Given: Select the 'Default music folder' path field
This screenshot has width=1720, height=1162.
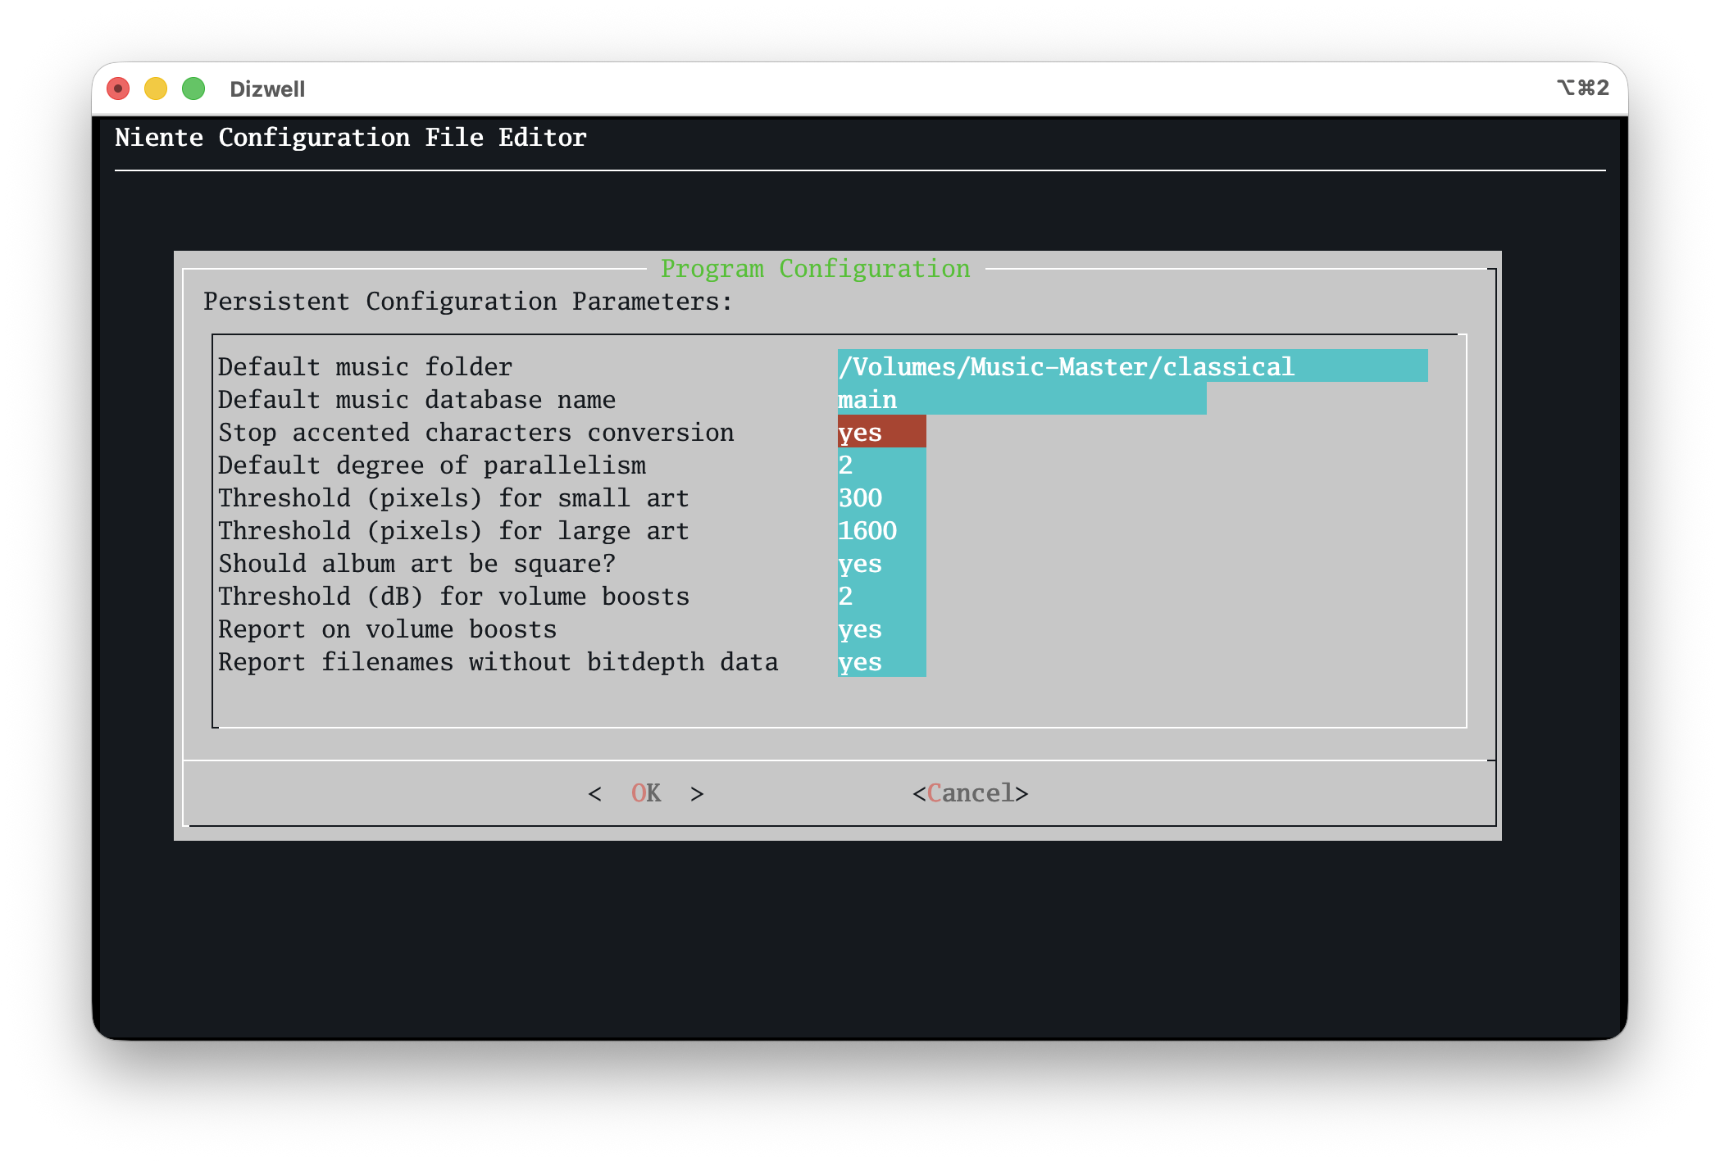Looking at the screenshot, I should click(x=1066, y=367).
